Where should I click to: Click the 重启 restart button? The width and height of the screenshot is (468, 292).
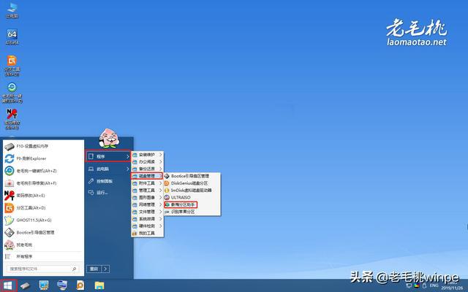[94, 269]
